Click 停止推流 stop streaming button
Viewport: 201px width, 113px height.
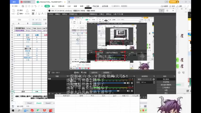(166, 79)
